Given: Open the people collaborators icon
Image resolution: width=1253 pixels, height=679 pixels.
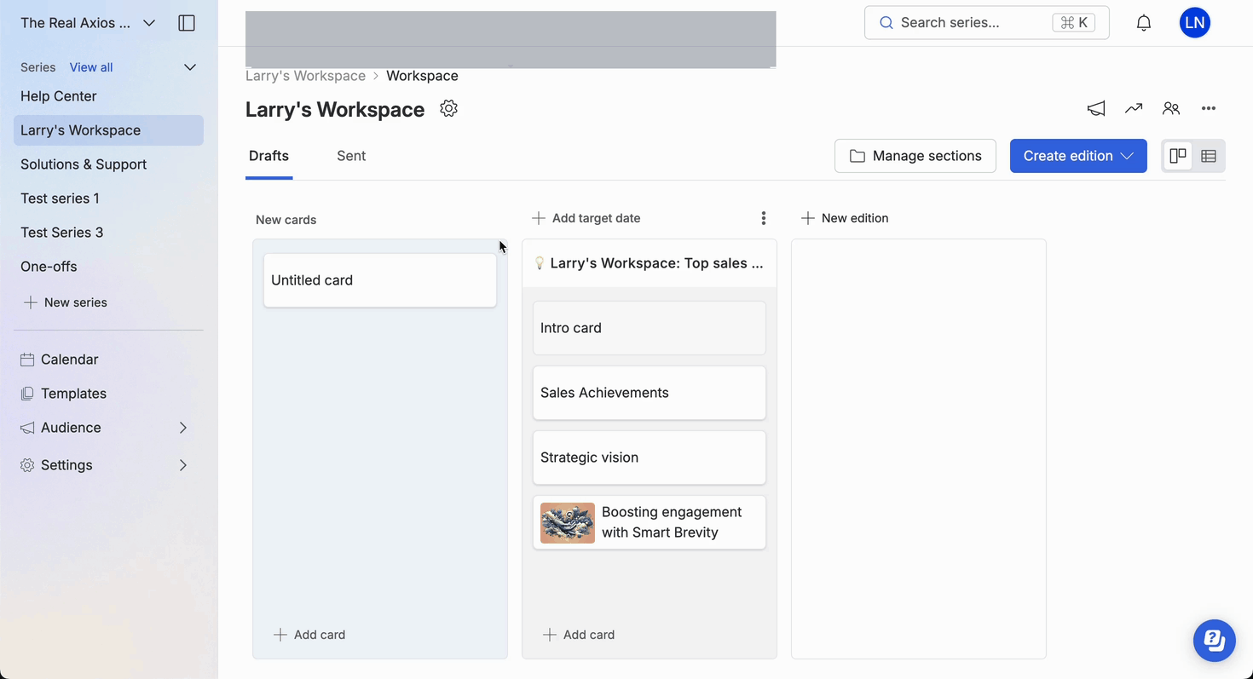Looking at the screenshot, I should click(x=1171, y=108).
